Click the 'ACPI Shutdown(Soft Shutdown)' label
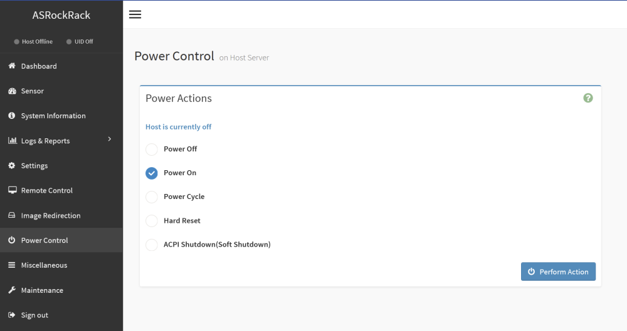The width and height of the screenshot is (627, 331). (x=217, y=245)
